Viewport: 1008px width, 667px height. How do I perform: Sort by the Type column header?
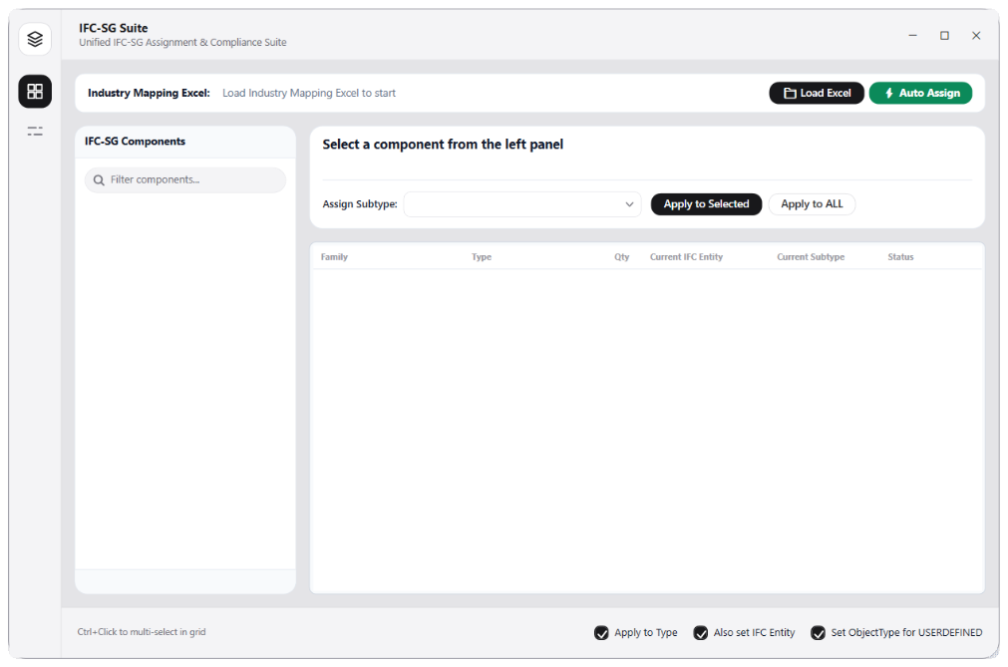[x=482, y=257]
